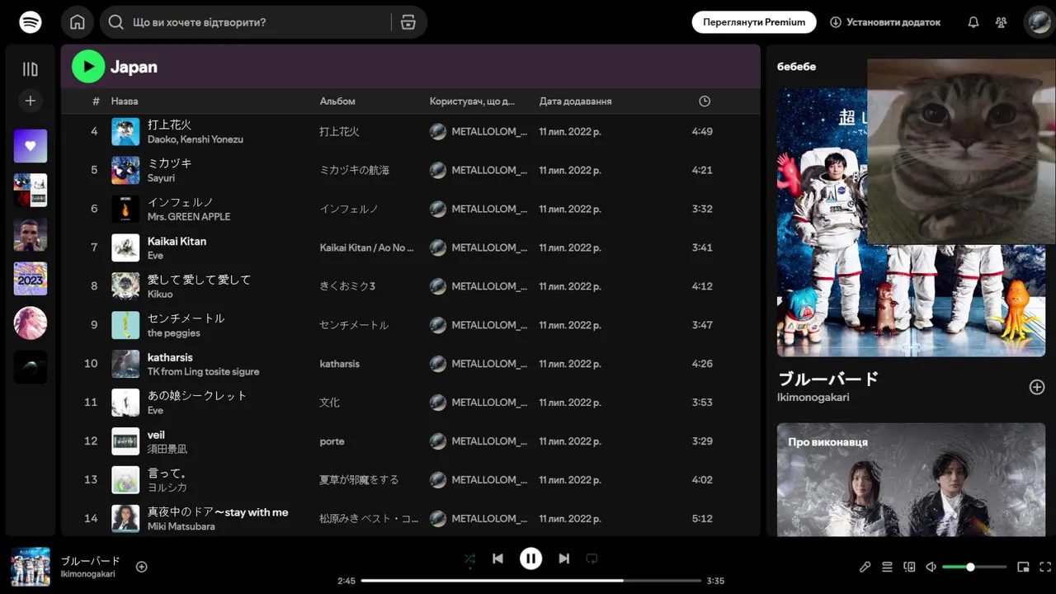Open lyrics microphone icon
Screen dimensions: 1056x594
[865, 567]
